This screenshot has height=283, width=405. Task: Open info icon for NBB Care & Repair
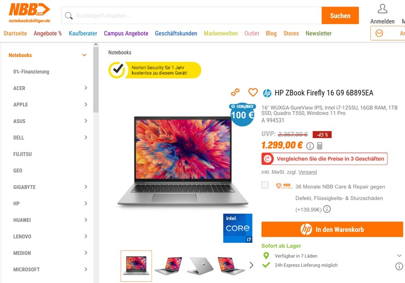click(327, 209)
